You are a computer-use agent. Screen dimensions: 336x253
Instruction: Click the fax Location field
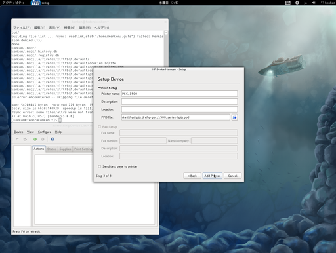click(178, 156)
